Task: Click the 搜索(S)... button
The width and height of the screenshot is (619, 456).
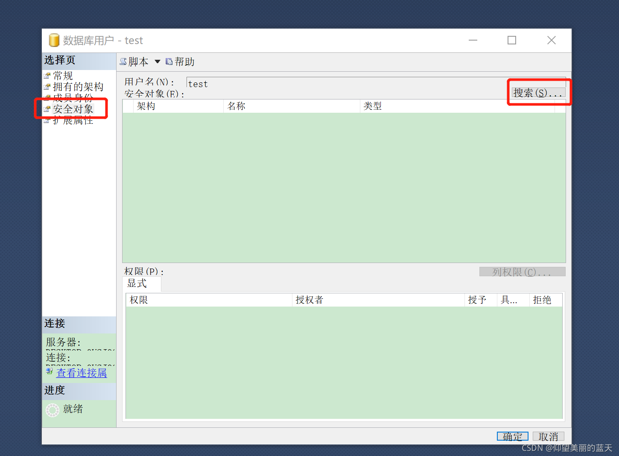Action: coord(539,92)
